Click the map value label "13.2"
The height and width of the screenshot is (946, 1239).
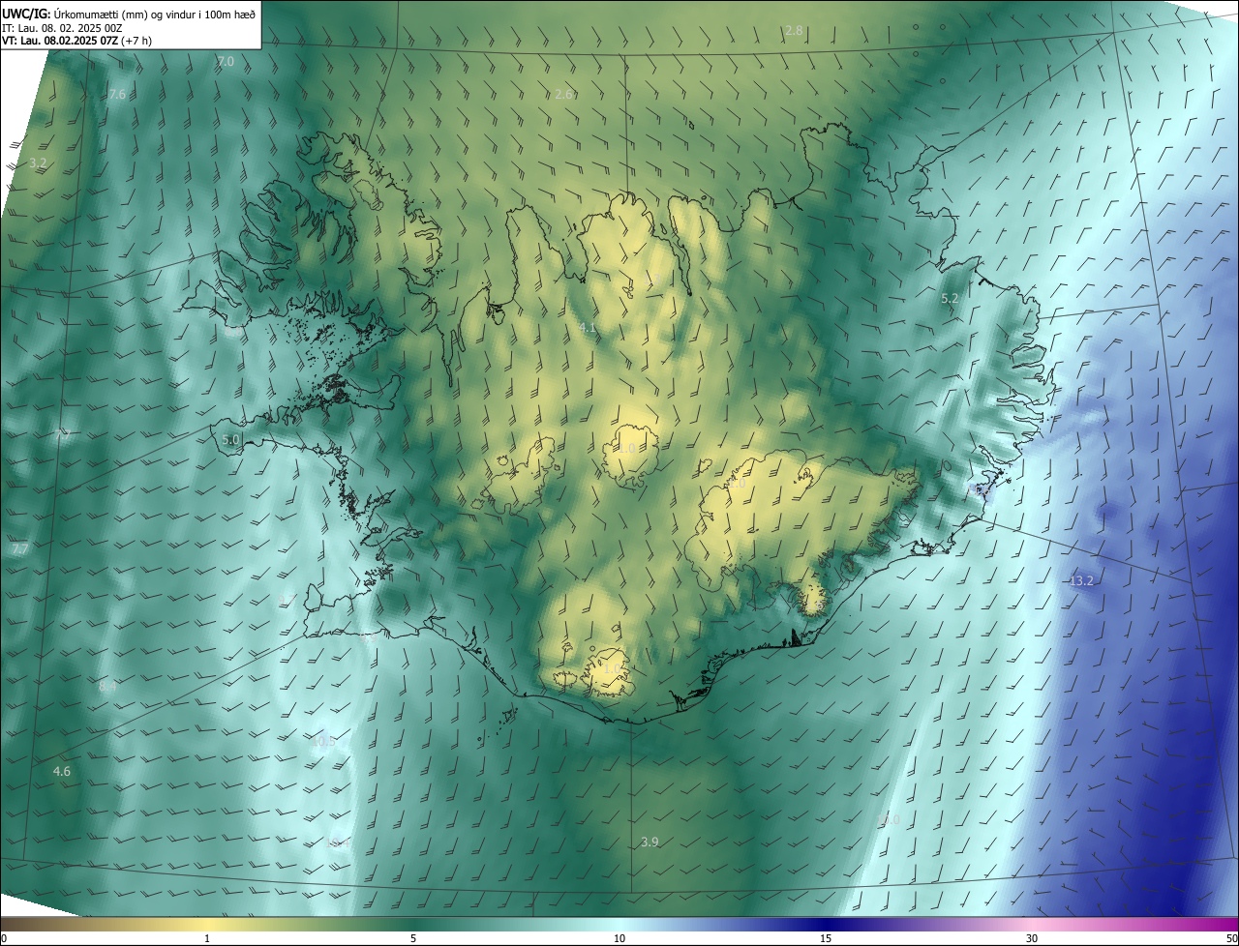pos(1082,581)
